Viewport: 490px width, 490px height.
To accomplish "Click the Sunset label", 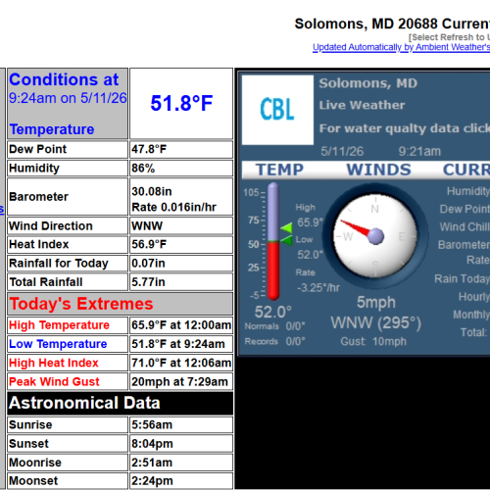I will [x=28, y=444].
